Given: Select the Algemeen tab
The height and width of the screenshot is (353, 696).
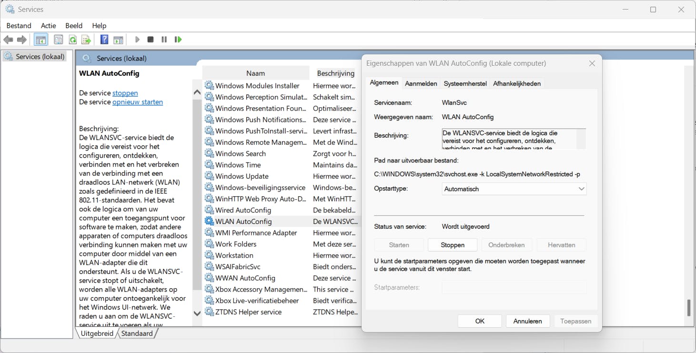Looking at the screenshot, I should coord(384,82).
